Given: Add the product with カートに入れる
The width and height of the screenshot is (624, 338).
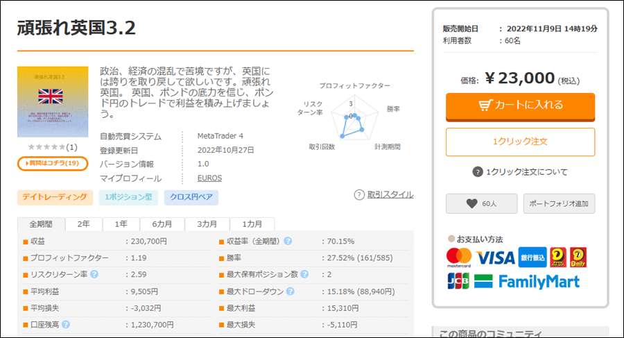Looking at the screenshot, I should pyautogui.click(x=520, y=105).
